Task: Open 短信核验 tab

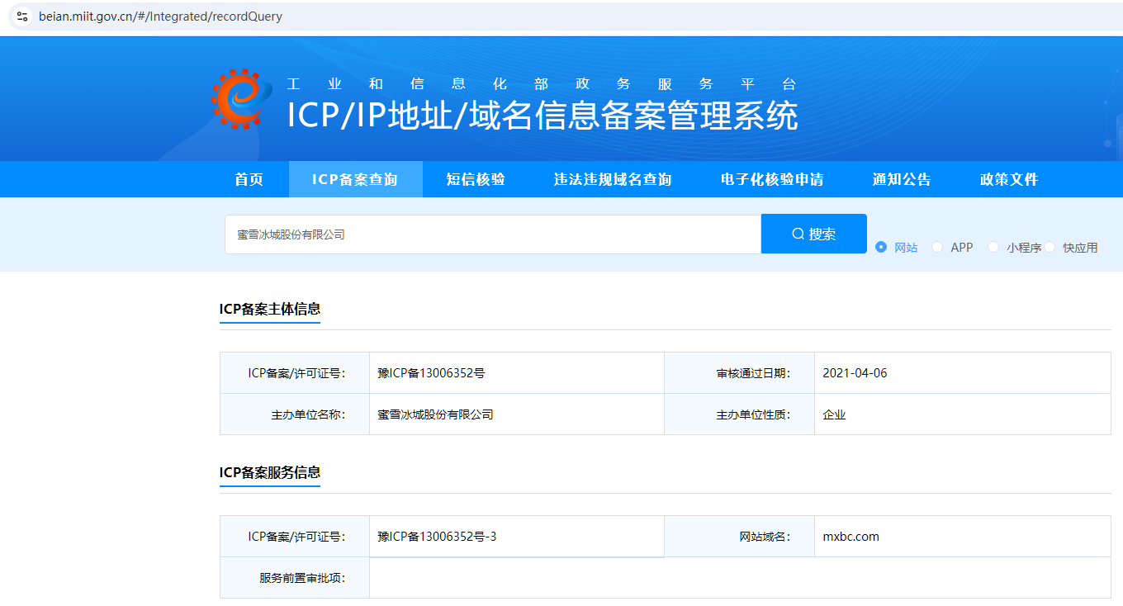Action: [x=476, y=179]
